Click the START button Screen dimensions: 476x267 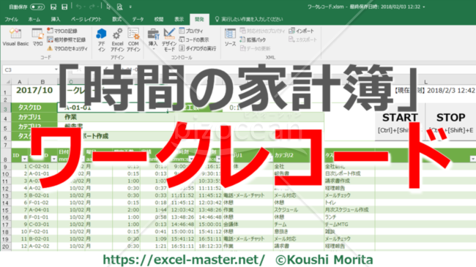pyautogui.click(x=400, y=122)
